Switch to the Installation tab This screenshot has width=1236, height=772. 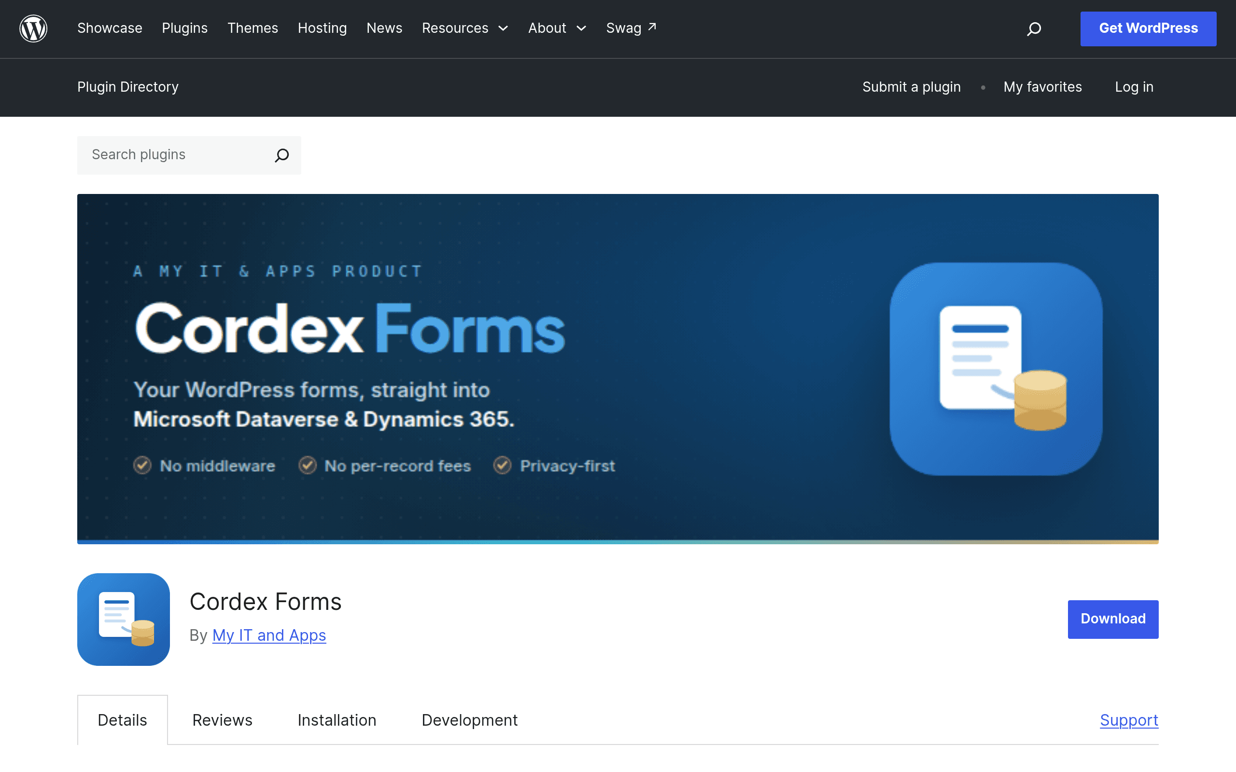click(x=337, y=720)
